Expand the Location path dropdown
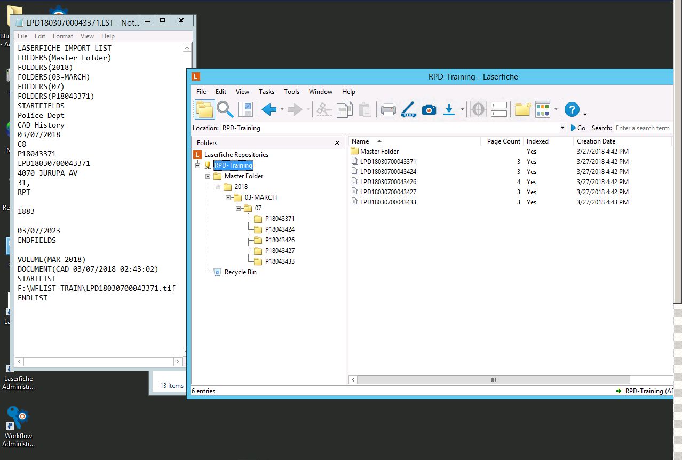This screenshot has height=460, width=682. click(x=562, y=128)
